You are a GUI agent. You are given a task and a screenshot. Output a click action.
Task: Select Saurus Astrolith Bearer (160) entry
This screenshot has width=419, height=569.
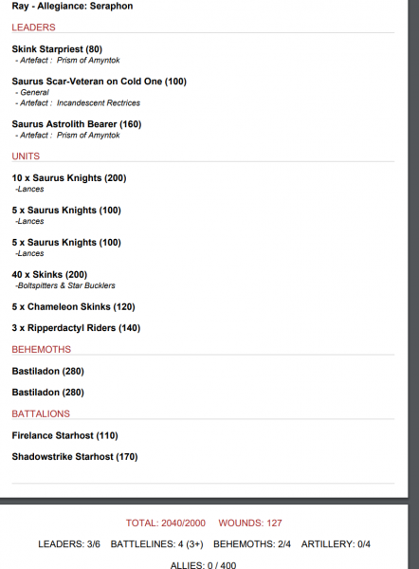pos(77,124)
